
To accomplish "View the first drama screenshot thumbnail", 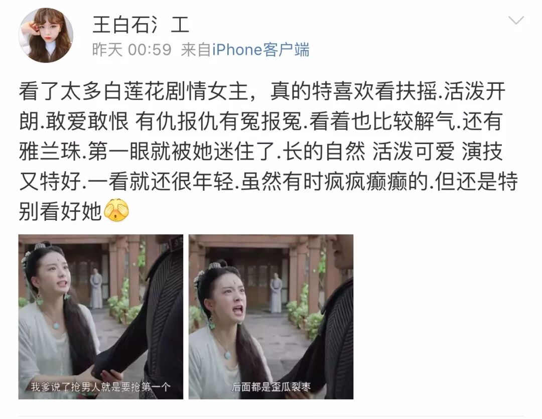I will [100, 317].
